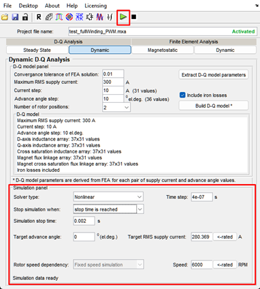Click 'Magnet cross saturation flux linkage array' line
The width and height of the screenshot is (260, 289).
[x=78, y=164]
